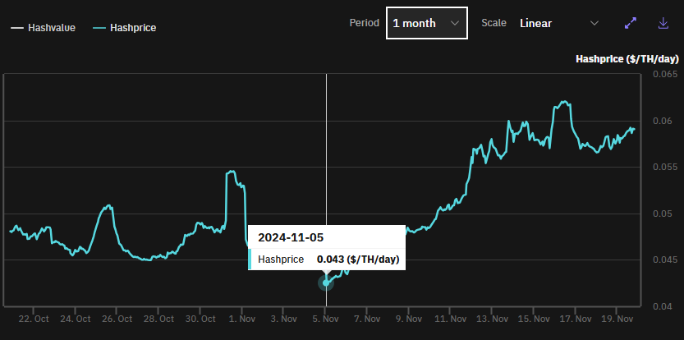
Task: Open the Scale dropdown set to Linear
Action: pos(558,23)
